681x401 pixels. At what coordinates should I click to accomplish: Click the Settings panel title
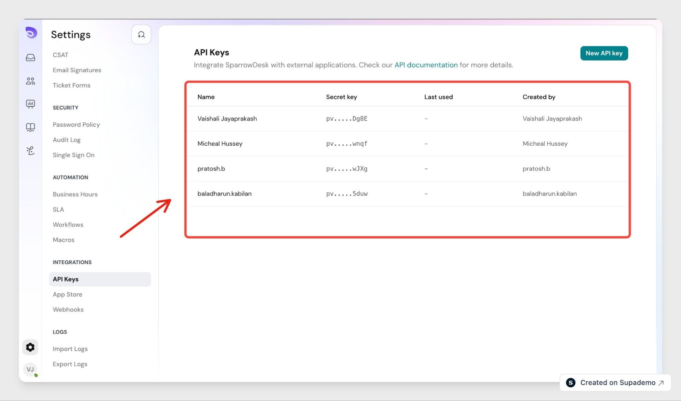71,35
